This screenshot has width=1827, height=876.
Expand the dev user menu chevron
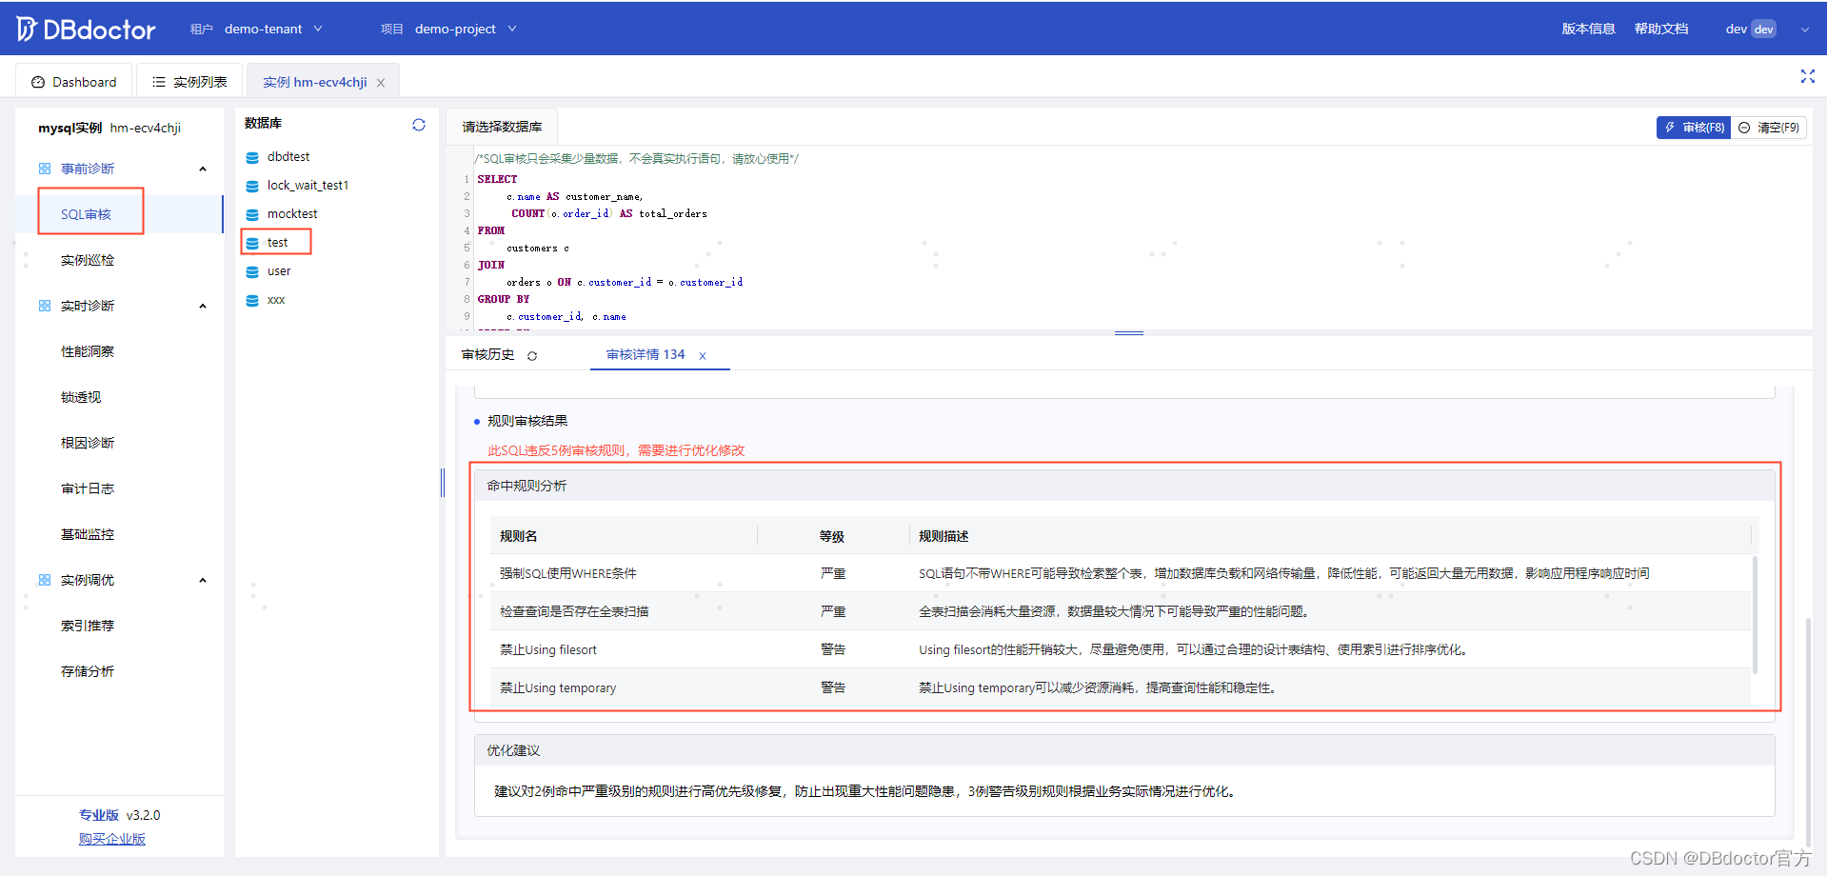click(1804, 30)
